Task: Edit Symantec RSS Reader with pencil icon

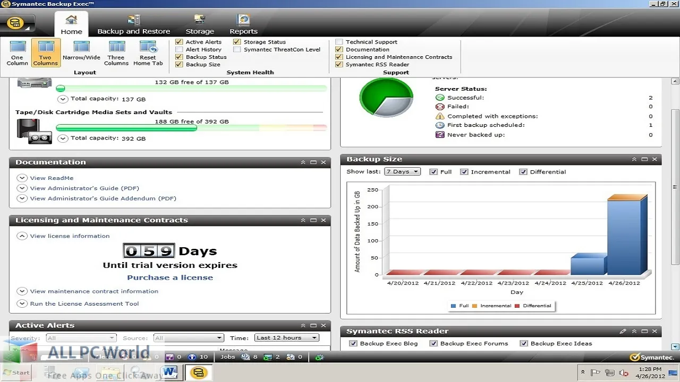Action: point(623,332)
